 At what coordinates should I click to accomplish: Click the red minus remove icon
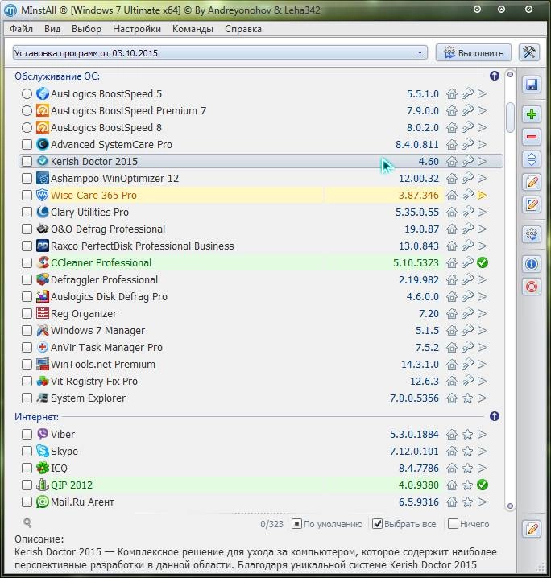click(532, 137)
